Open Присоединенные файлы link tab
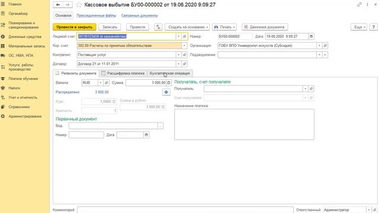 pos(97,15)
